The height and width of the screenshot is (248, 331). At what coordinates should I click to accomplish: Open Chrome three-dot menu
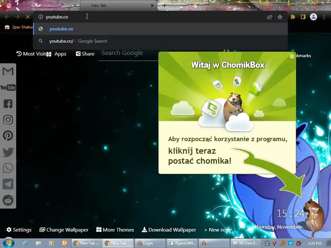(324, 17)
